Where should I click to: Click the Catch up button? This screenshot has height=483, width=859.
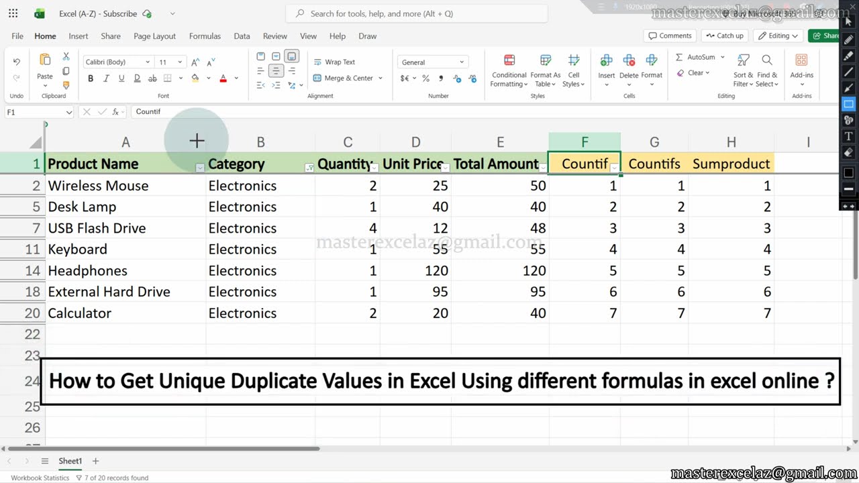tap(725, 36)
